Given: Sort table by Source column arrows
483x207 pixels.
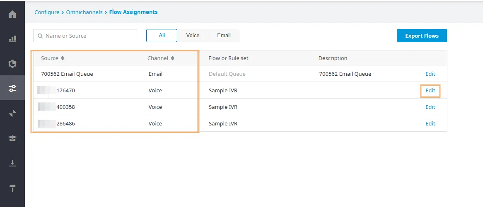Looking at the screenshot, I should coord(63,58).
